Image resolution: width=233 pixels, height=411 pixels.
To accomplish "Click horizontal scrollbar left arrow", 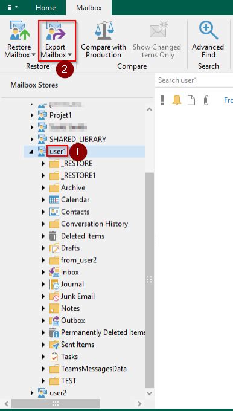I will pos(7,403).
